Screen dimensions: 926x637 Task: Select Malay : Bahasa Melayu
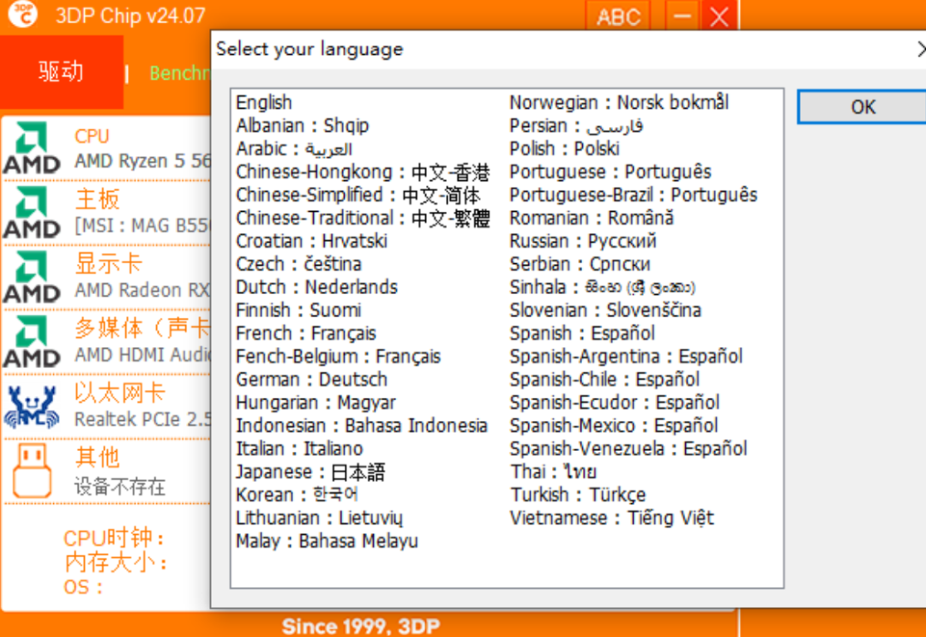coord(327,540)
